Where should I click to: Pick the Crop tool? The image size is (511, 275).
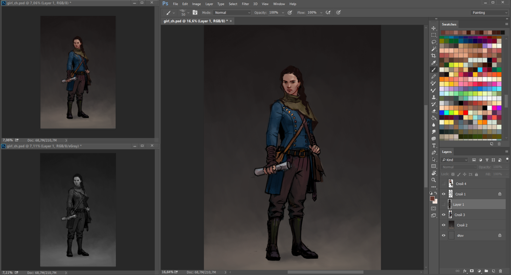(434, 56)
